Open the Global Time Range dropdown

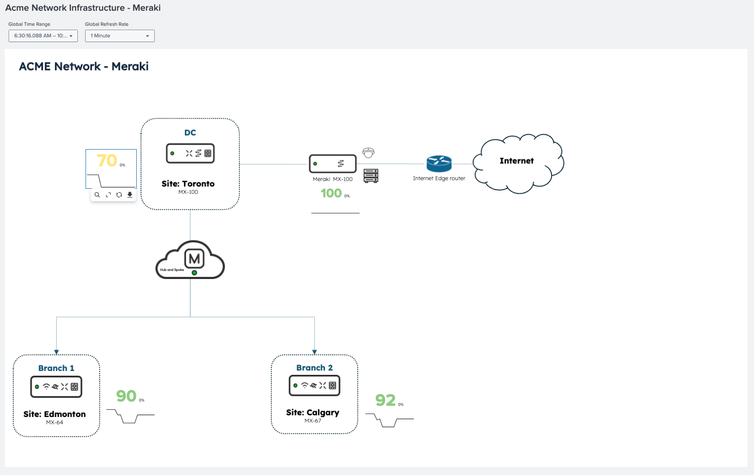coord(43,36)
